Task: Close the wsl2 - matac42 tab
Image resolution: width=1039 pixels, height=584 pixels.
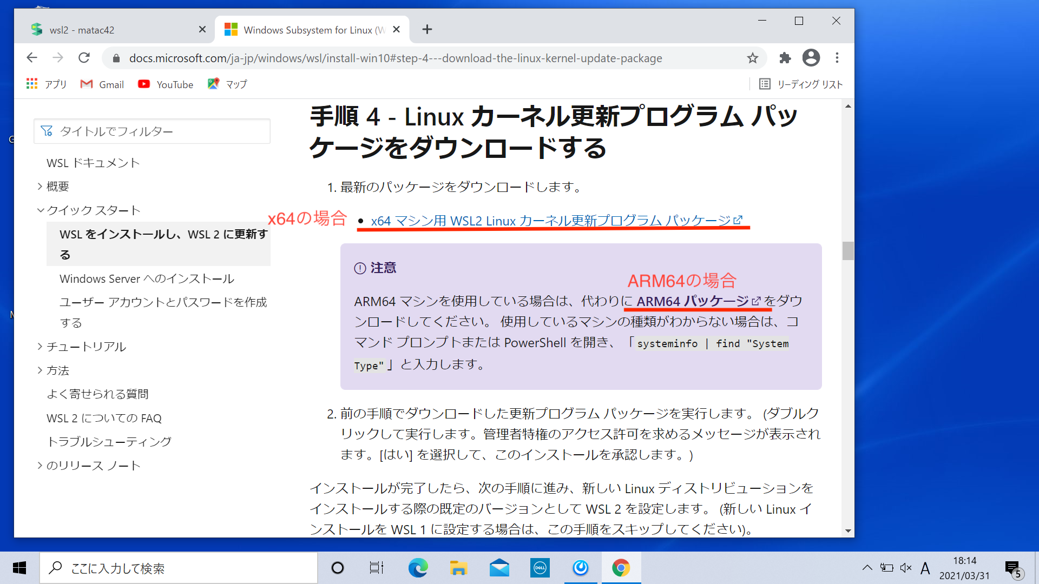Action: coord(202,29)
